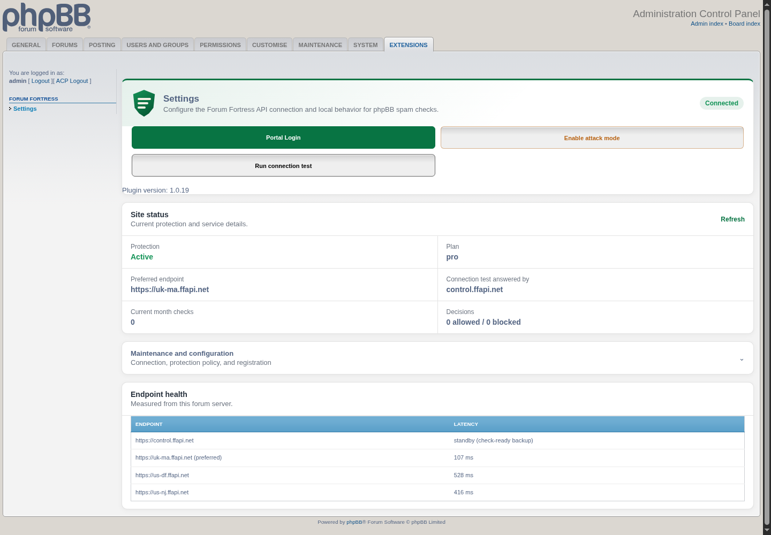Click the Endpoint health heading
Screen dimensions: 771x535
pos(159,394)
